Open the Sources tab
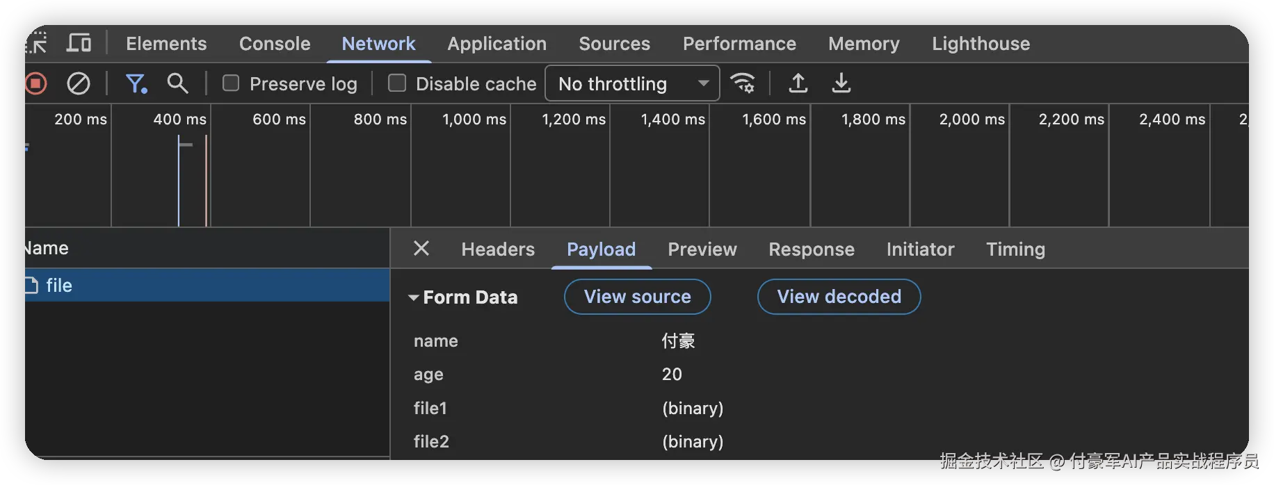This screenshot has height=485, width=1274. (x=615, y=44)
